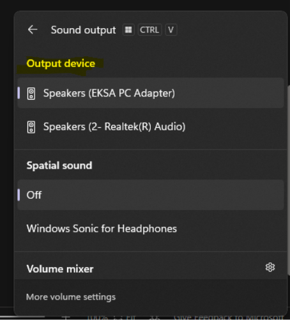The height and width of the screenshot is (320, 290).
Task: Open volume mixer settings gear
Action: point(270,267)
